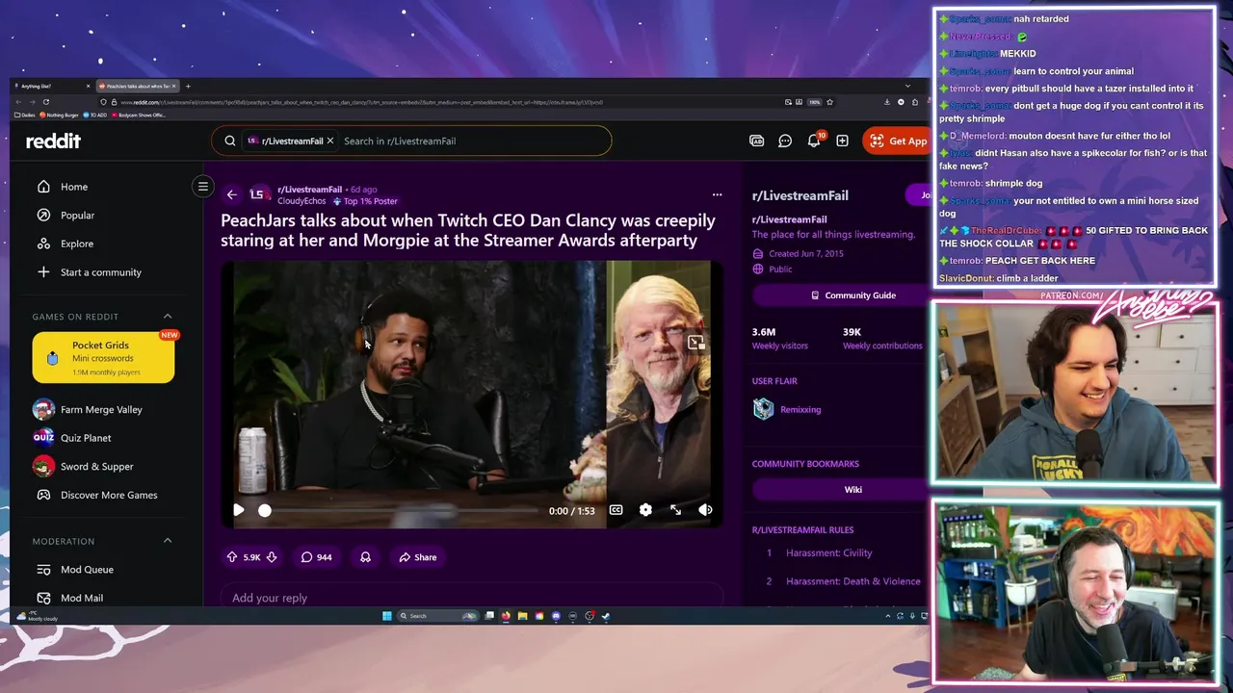1233x693 pixels.
Task: Open Firefox from the taskbar
Action: pos(506,616)
